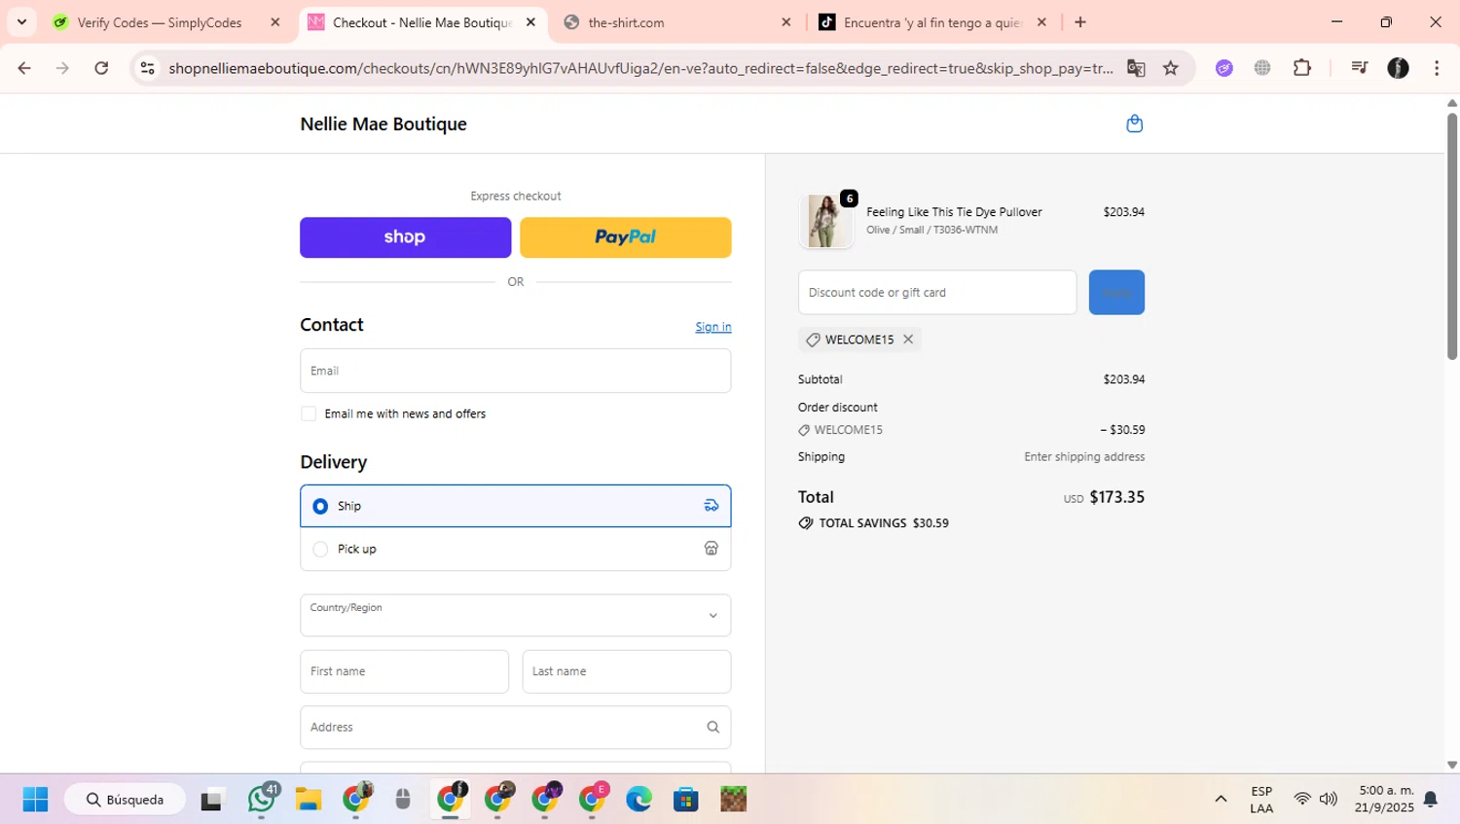
Task: Go forward to the next page
Action: [x=62, y=68]
